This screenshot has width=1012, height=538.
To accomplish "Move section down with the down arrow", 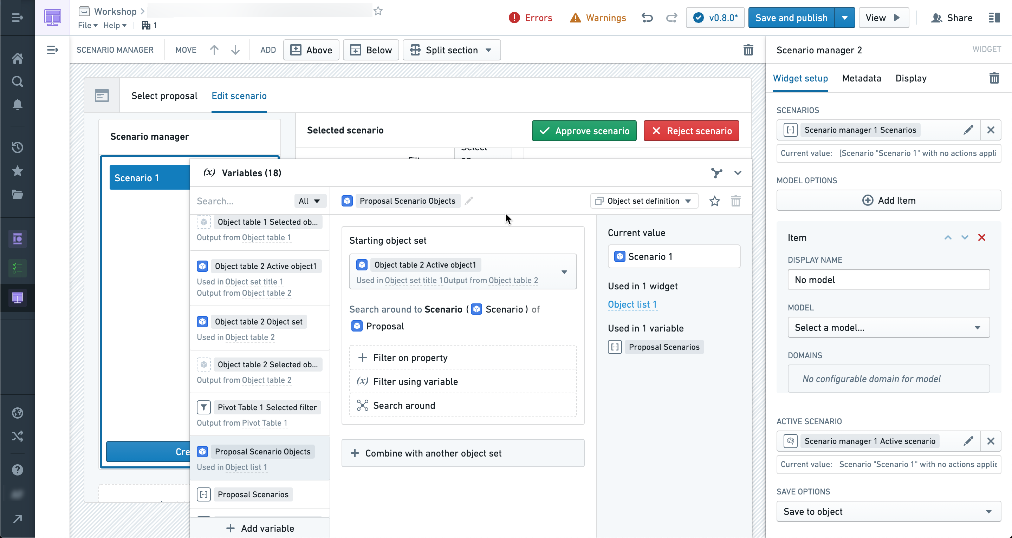I will pos(235,50).
